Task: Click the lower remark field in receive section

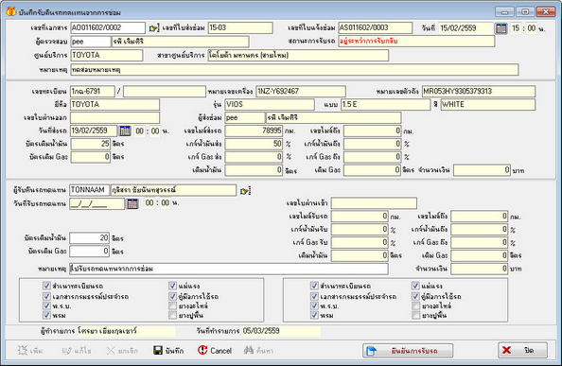Action: point(229,269)
